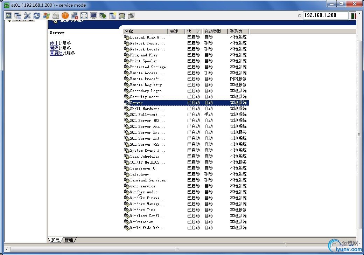Click the overlapping windows toolbar icon

coord(18,15)
